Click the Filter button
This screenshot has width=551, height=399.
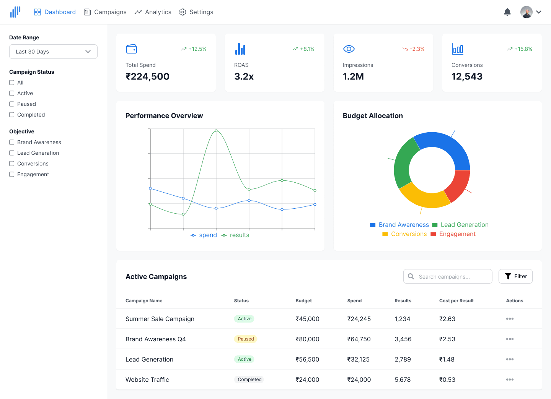[515, 276]
